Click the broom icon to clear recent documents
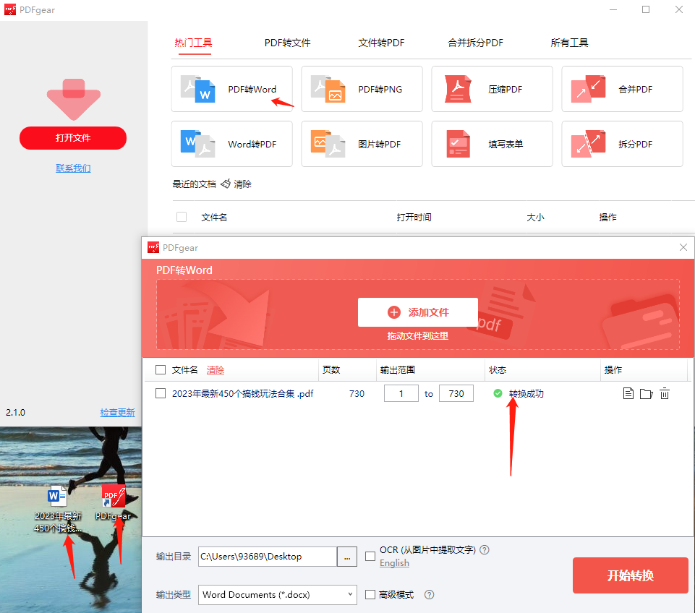This screenshot has height=613, width=695. pyautogui.click(x=226, y=184)
